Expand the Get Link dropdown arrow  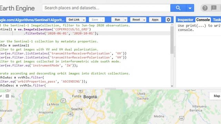pyautogui.click(x=84, y=20)
